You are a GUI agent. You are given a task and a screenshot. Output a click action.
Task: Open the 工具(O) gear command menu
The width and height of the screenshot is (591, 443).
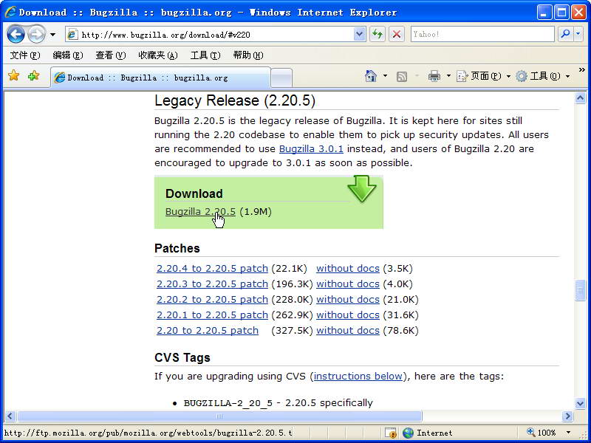point(542,76)
